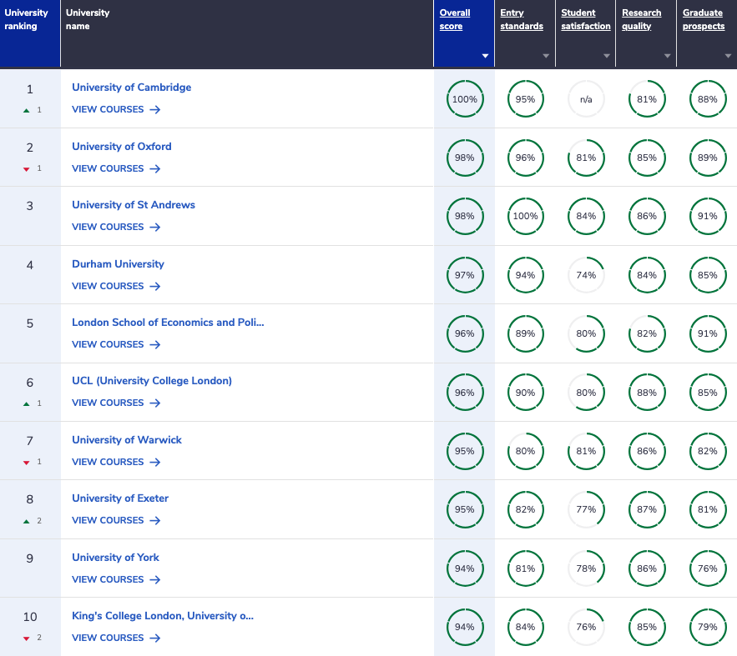Click York's 78% student satisfaction circle
Image resolution: width=737 pixels, height=656 pixels.
tap(586, 568)
